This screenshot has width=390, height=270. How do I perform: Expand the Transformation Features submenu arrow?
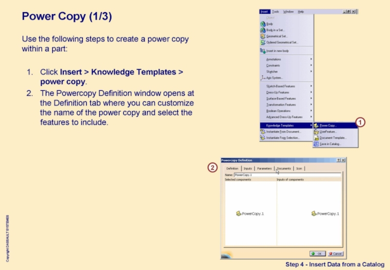311,105
